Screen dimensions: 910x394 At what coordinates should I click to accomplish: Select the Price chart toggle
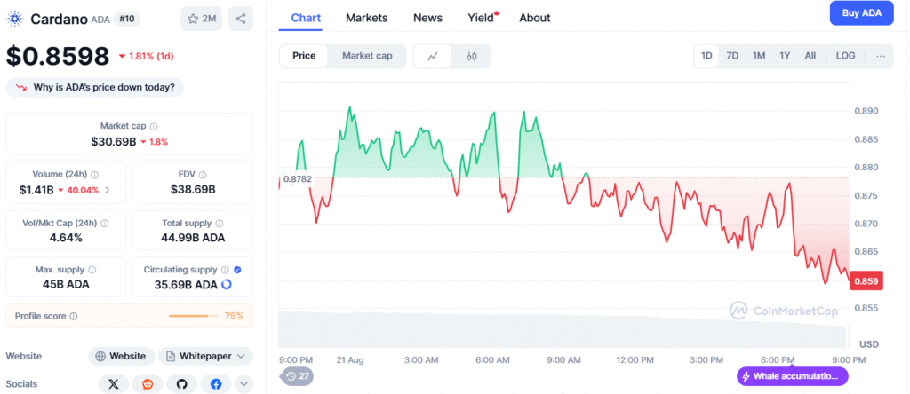tap(304, 56)
